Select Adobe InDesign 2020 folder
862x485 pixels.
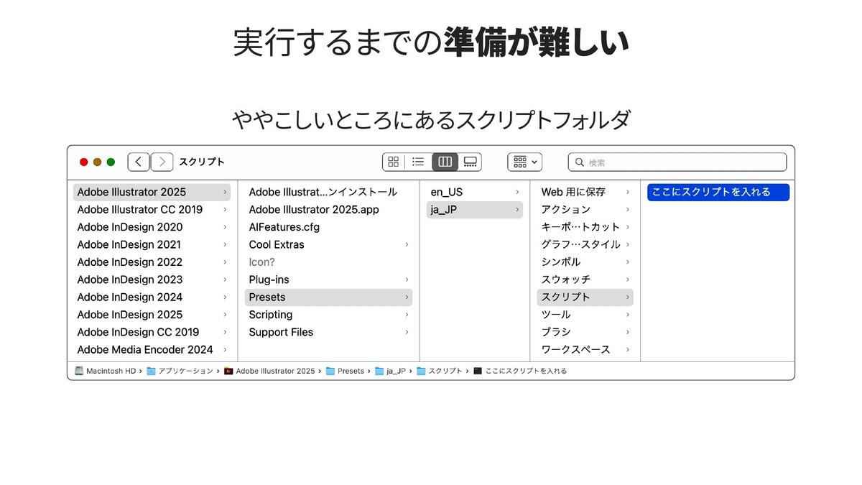click(152, 227)
